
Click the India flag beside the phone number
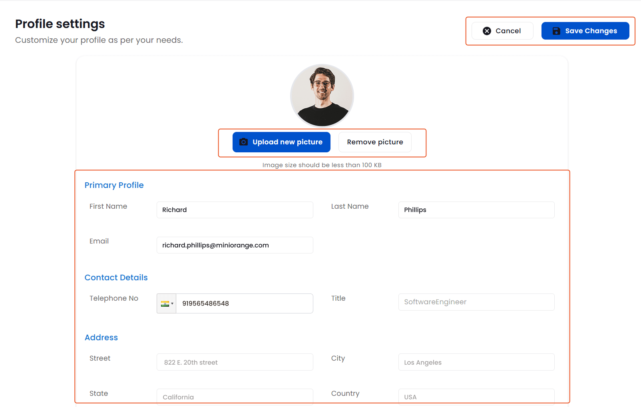pos(165,303)
